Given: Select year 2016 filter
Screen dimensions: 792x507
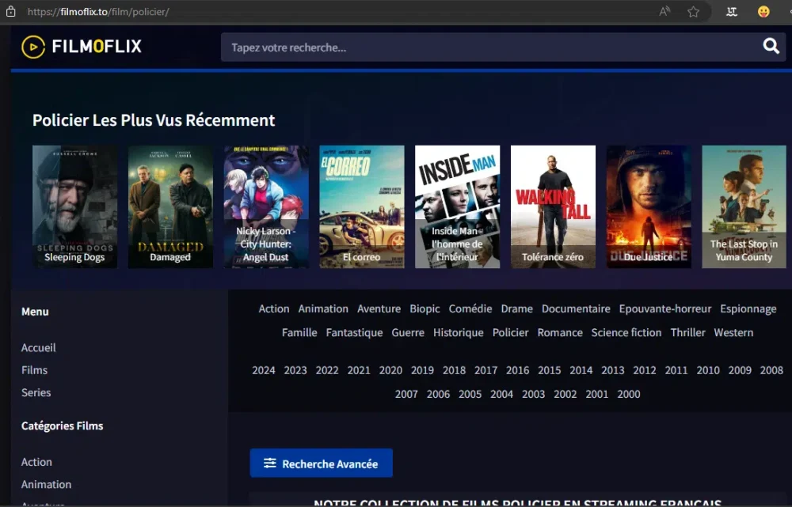Looking at the screenshot, I should tap(518, 370).
